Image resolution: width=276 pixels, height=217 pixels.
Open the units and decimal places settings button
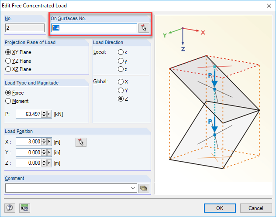point(24,208)
